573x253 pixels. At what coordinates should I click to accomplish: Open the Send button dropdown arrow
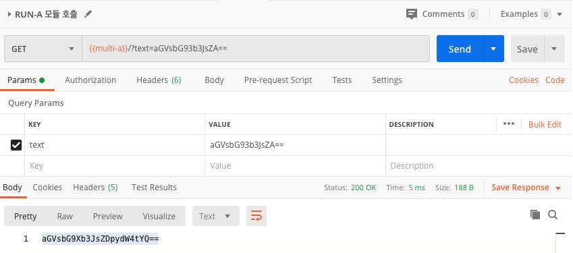[x=493, y=49]
